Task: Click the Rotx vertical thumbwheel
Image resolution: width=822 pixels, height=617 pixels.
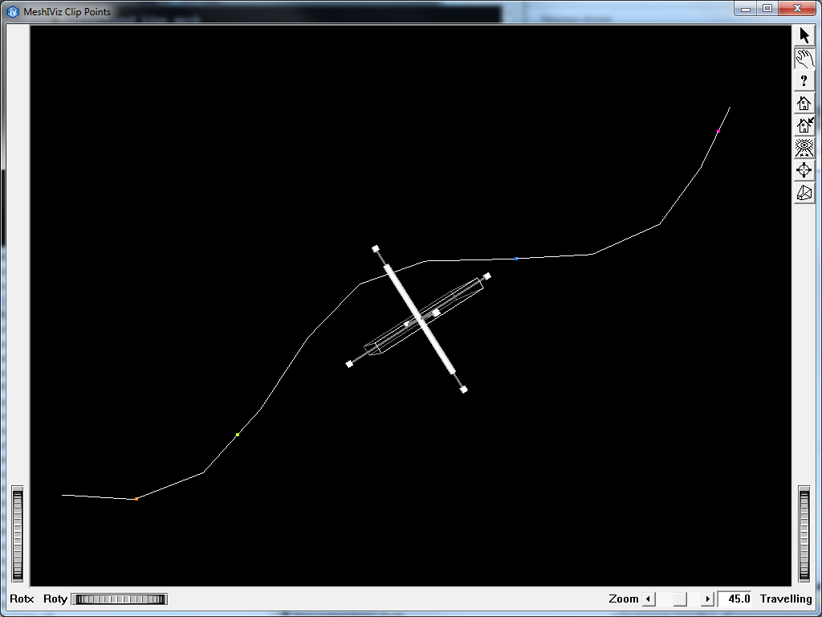Action: tap(18, 534)
